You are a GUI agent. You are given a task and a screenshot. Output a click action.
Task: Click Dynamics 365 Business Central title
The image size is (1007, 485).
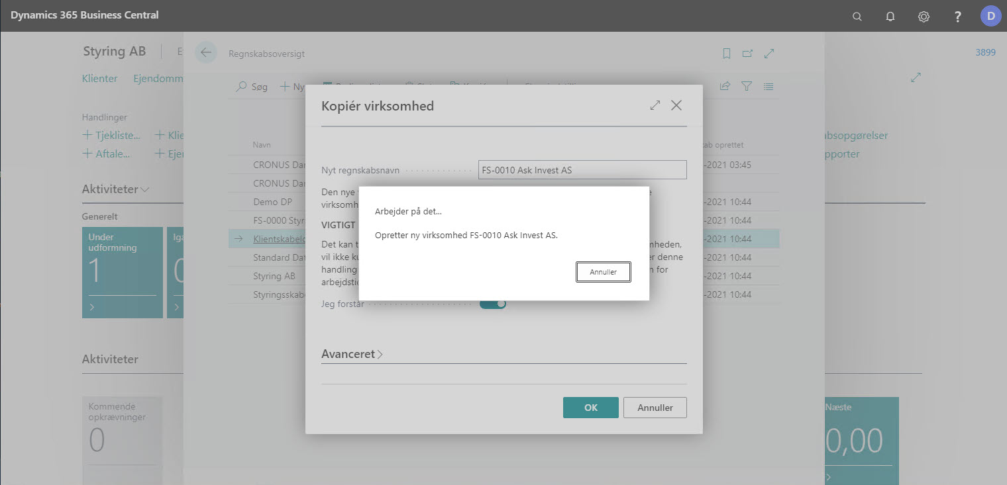(85, 15)
